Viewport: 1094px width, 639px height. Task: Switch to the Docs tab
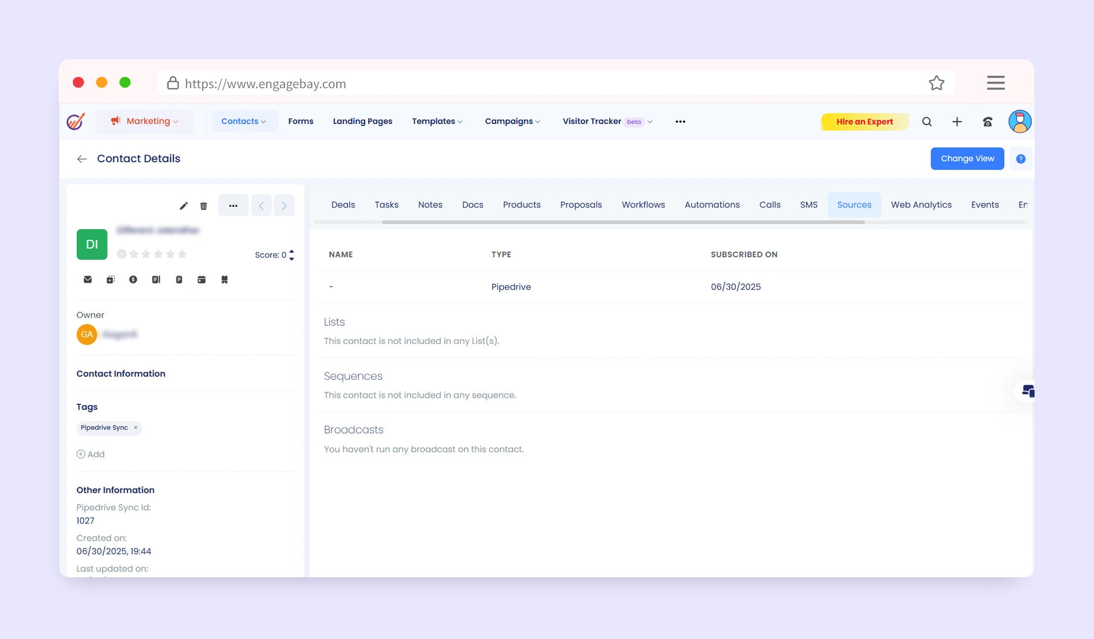[473, 205]
